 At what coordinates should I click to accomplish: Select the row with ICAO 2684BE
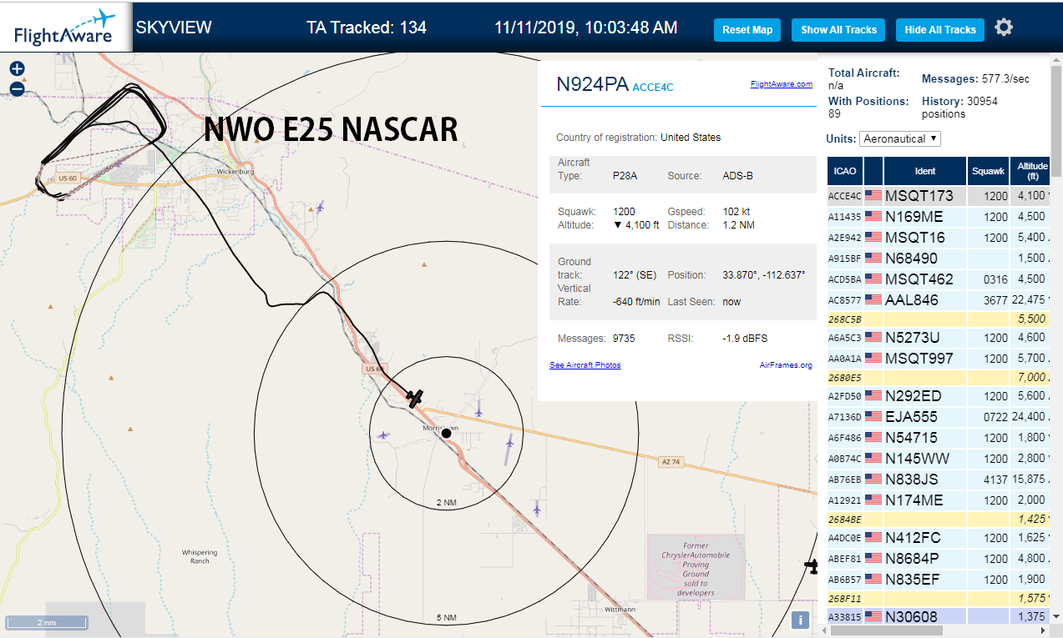pyautogui.click(x=938, y=519)
